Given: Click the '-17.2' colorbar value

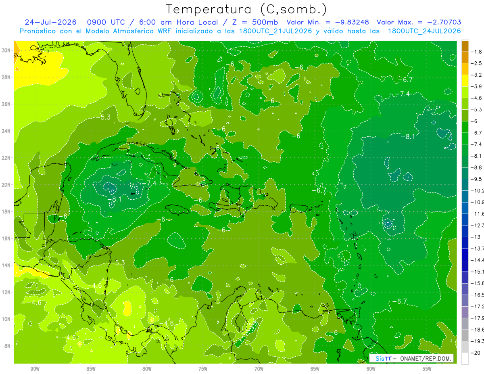Looking at the screenshot, I should coord(477,307).
